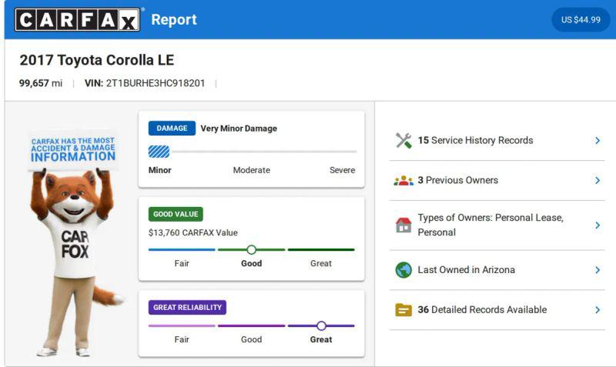Screen dimensions: 616x367
Task: Click the globe icon for Last Owned
Action: click(403, 270)
